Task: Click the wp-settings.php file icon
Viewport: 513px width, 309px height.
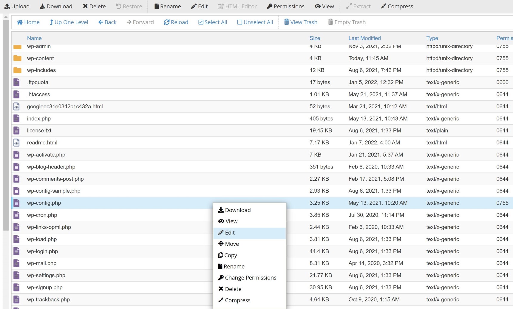Action: tap(16, 276)
